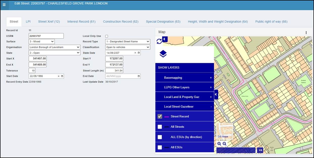Click the Record Id value 11
Image resolution: width=314 pixels, height=158 pixels.
click(x=30, y=30)
